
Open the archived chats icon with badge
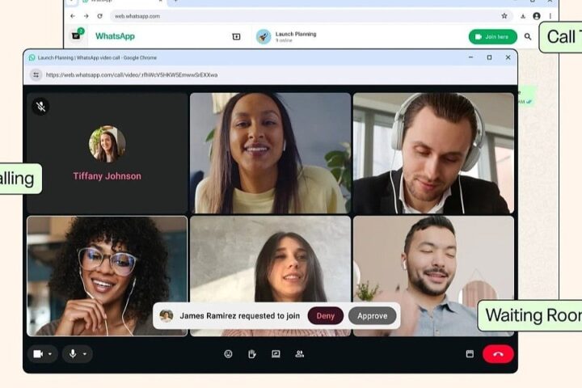77,36
